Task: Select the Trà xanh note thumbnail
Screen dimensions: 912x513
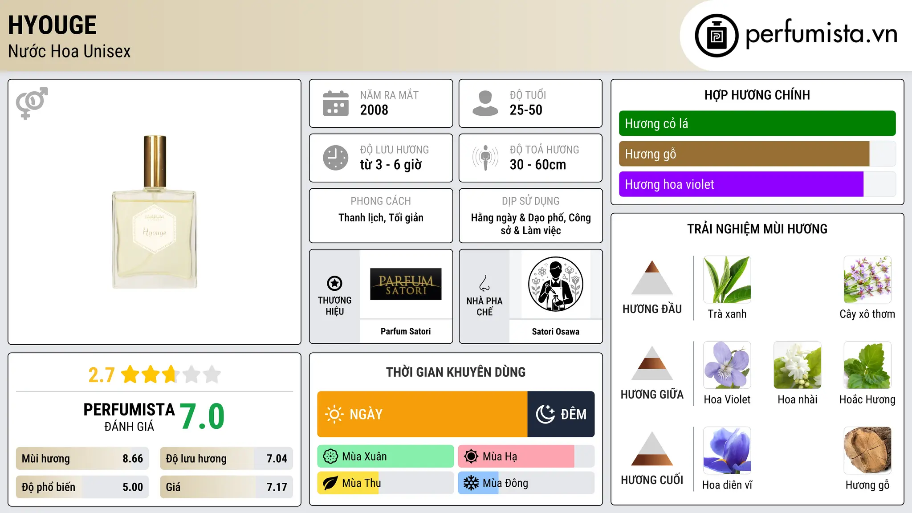Action: (x=727, y=280)
